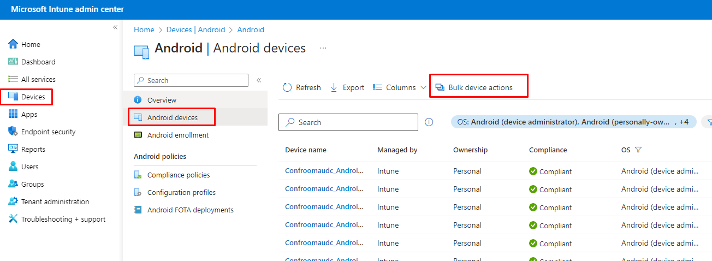Click the Android page title icon
Viewport: 712px width, 261px height.
point(141,51)
